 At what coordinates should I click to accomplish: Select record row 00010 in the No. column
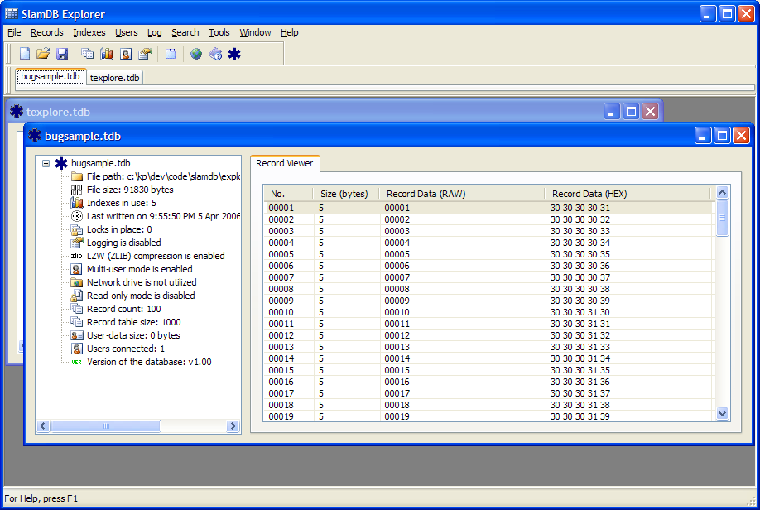pyautogui.click(x=281, y=312)
